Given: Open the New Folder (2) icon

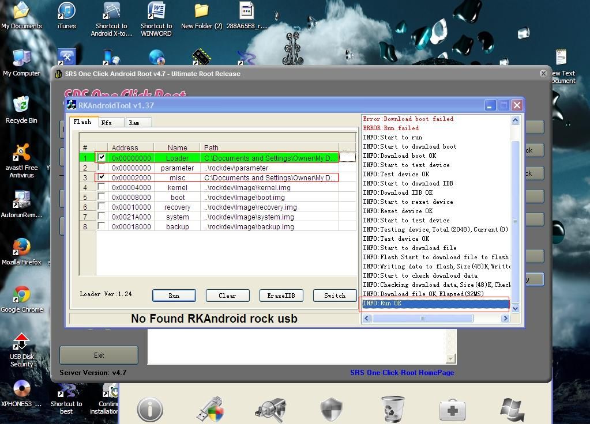Looking at the screenshot, I should click(x=202, y=15).
